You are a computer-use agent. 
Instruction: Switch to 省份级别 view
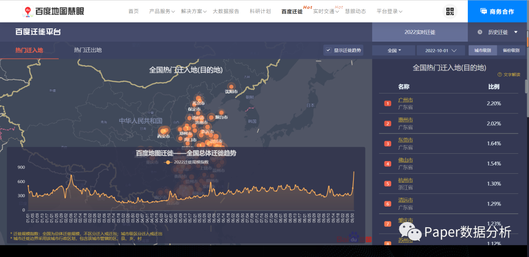(511, 50)
